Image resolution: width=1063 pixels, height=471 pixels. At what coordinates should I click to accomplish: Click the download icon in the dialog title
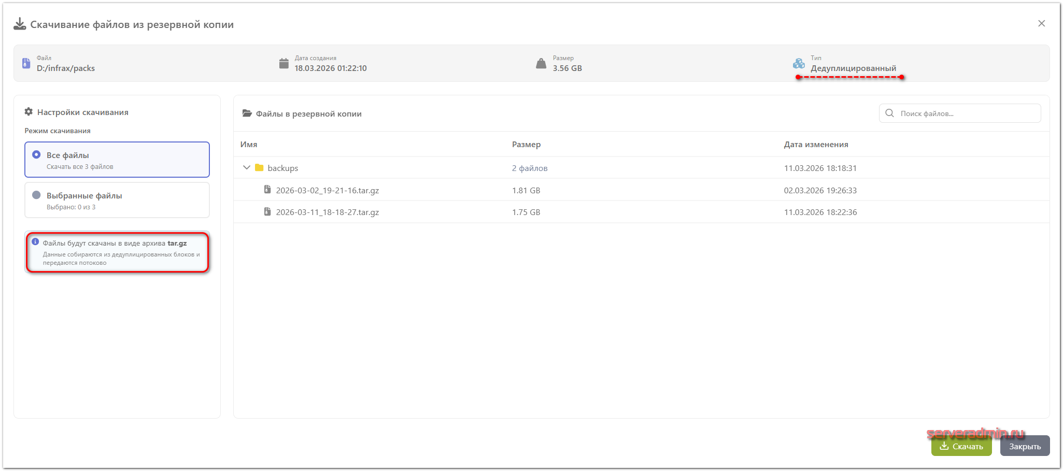(20, 24)
